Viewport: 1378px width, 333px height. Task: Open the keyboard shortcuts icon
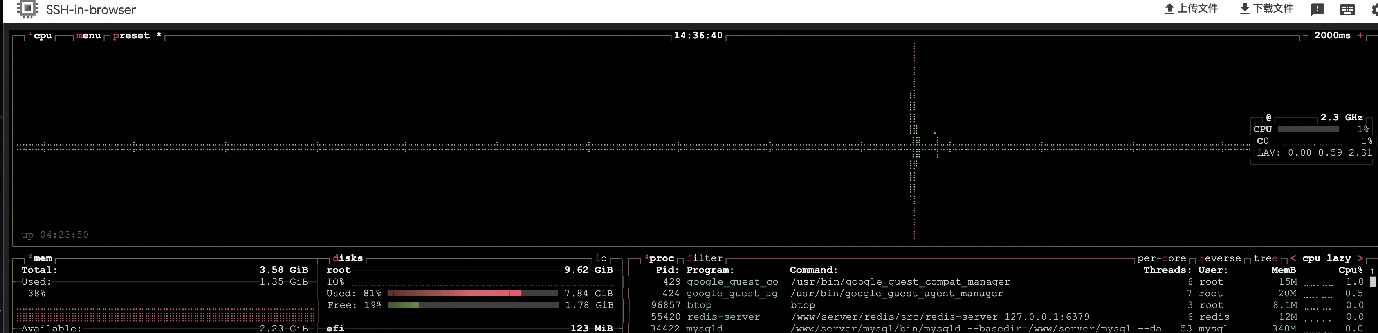[x=1347, y=10]
